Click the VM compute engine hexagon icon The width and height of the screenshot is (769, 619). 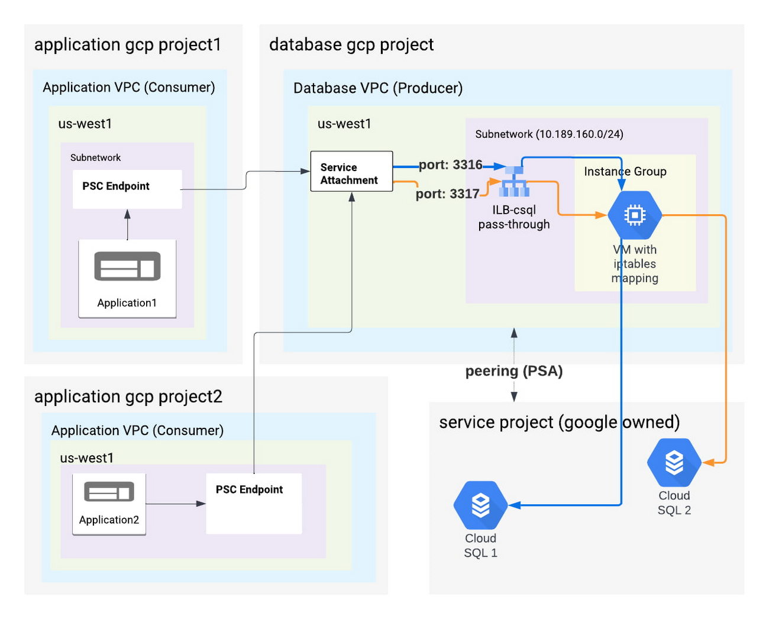pos(635,215)
